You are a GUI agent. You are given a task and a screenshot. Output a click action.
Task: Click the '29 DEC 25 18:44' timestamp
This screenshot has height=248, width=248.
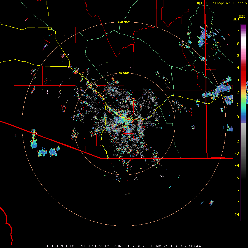182,246
